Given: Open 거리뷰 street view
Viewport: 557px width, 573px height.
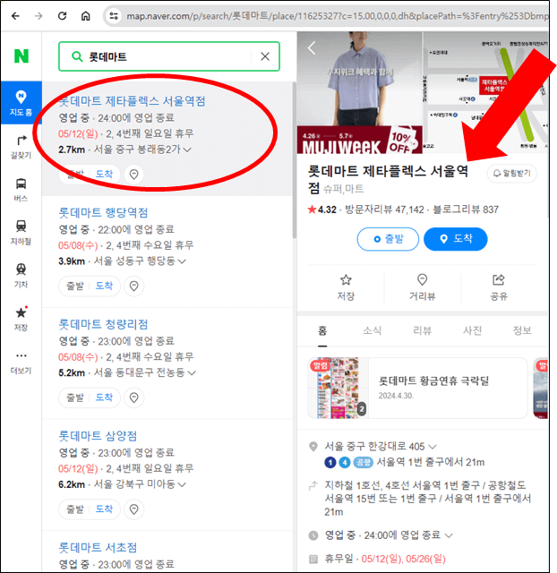Looking at the screenshot, I should point(422,287).
